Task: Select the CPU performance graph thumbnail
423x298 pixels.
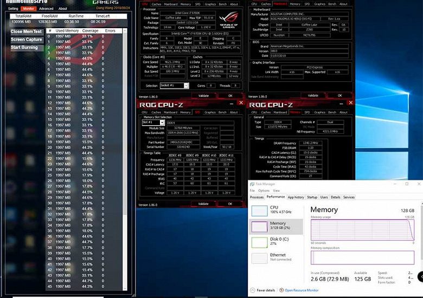Action: click(x=260, y=211)
